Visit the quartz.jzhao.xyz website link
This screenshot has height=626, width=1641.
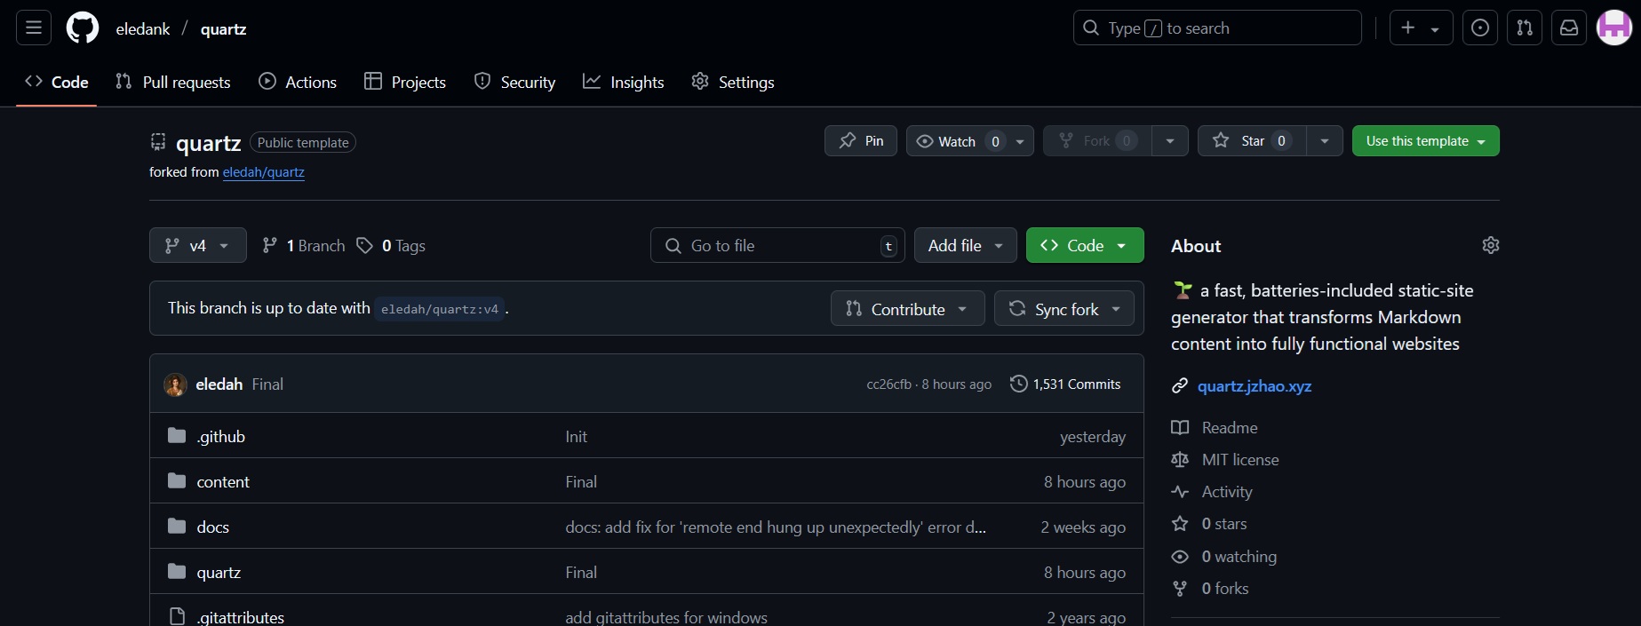click(1255, 386)
